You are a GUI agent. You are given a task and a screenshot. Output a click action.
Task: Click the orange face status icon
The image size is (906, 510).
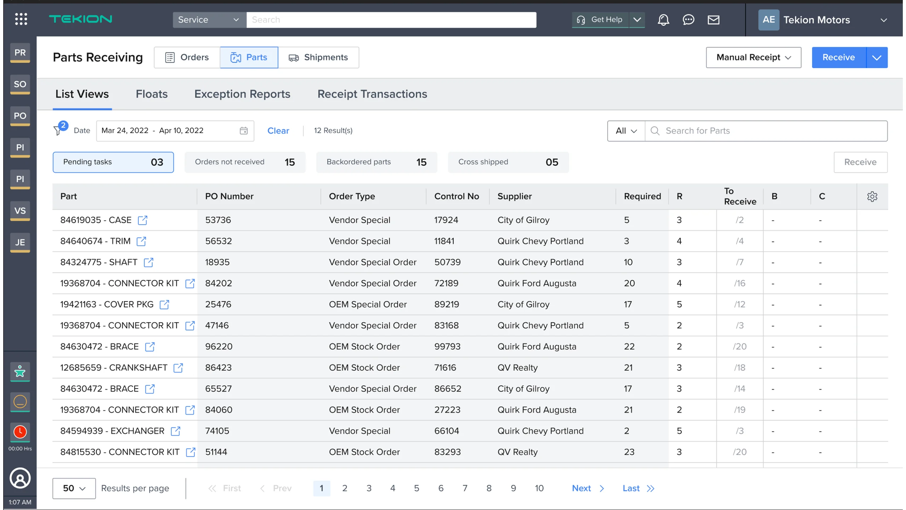pyautogui.click(x=20, y=402)
